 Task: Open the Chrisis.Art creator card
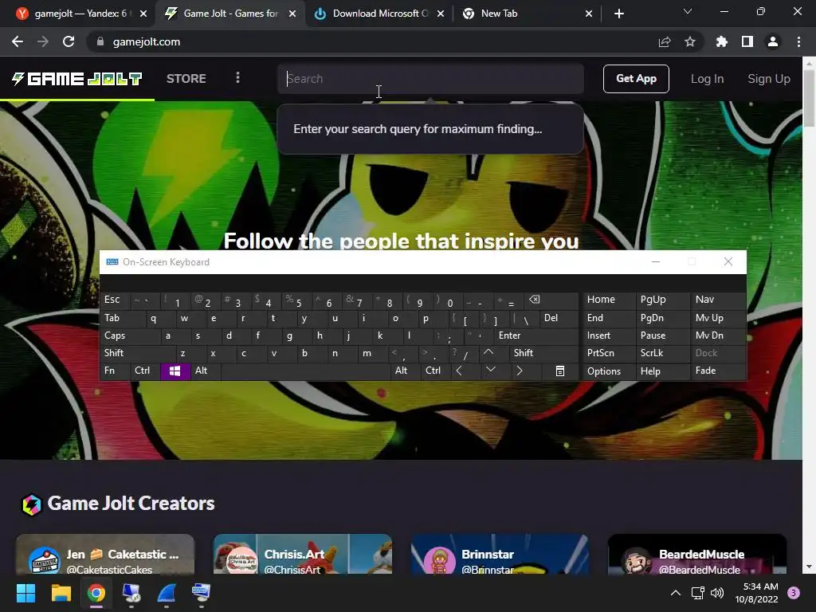(302, 555)
